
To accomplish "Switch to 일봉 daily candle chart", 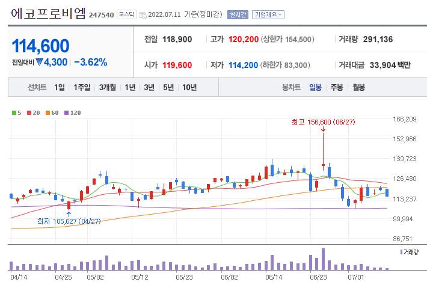I will (x=315, y=87).
